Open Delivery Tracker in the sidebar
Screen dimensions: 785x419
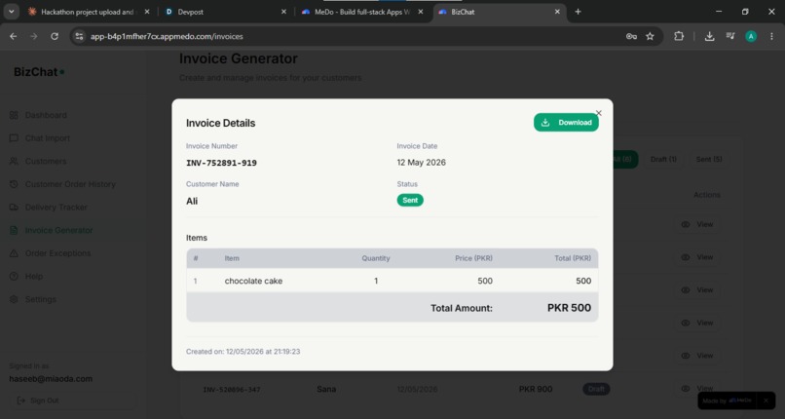point(56,208)
